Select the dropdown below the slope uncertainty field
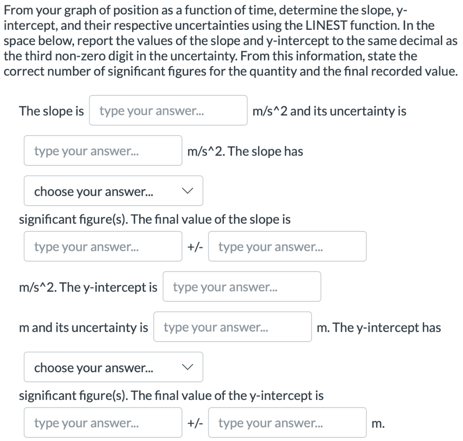Screen dimensions: 463x441 [113, 191]
